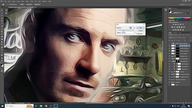Select the Zoom tool
Image resolution: width=192 pixels, height=108 pixels.
click(x=2, y=60)
